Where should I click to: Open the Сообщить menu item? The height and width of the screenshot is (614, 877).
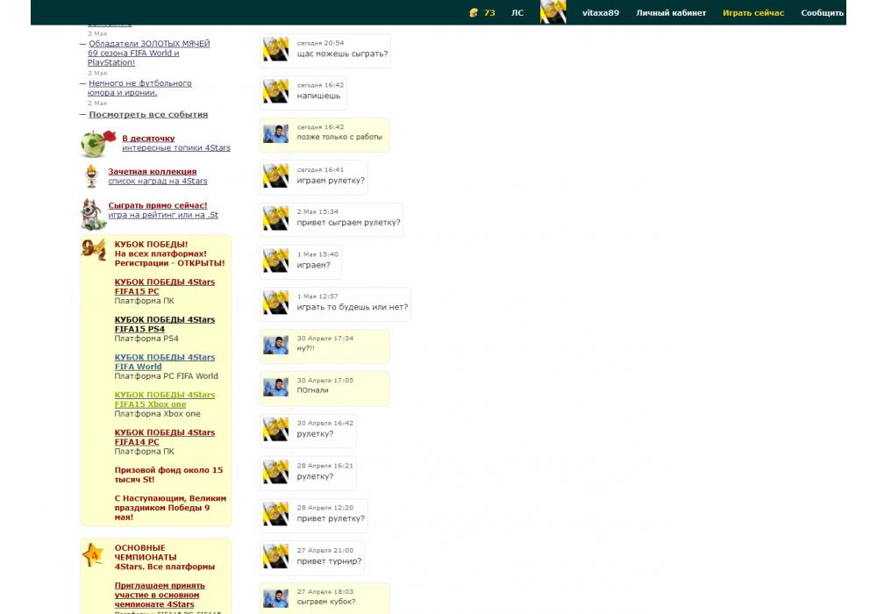822,13
